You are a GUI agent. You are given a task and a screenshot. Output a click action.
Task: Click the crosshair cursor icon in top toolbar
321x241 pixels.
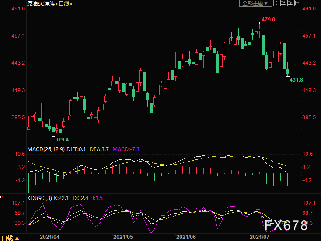coord(276,3)
